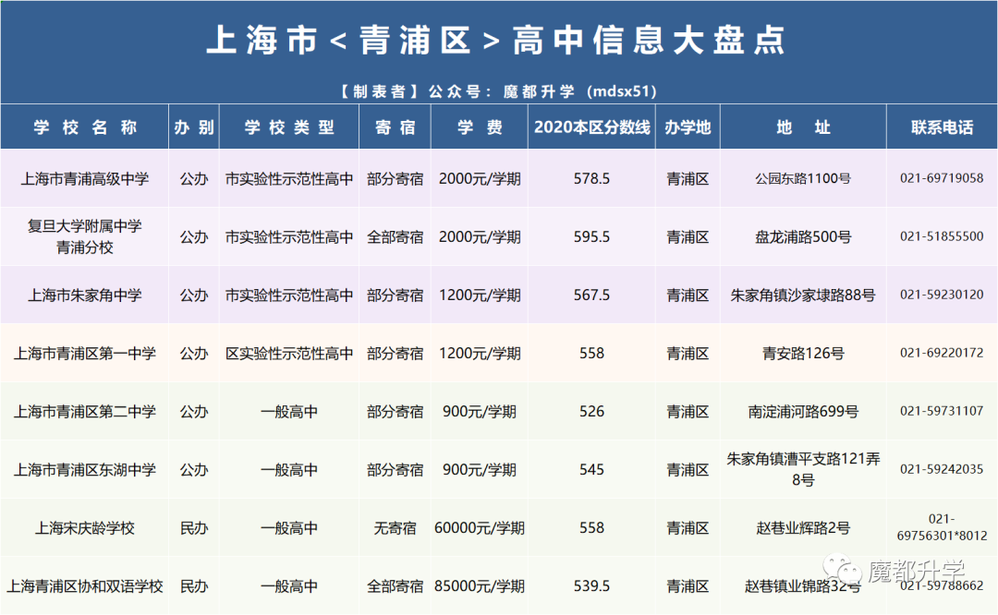998x615 pixels.
Task: Click tuition 2000元/学期 in 青浦高级中学 row
Action: tap(480, 179)
